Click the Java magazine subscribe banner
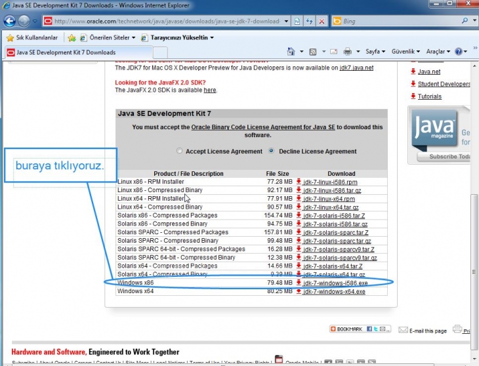 440,136
